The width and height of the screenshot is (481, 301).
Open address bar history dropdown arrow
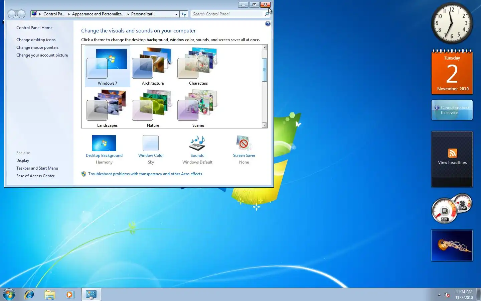[x=176, y=14]
